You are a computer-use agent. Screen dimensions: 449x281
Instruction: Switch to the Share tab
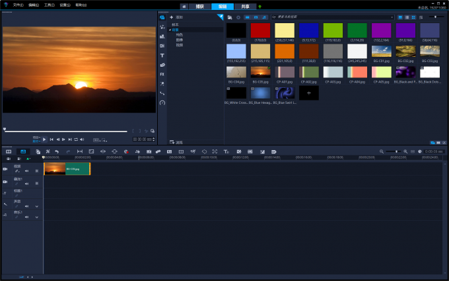coord(245,7)
